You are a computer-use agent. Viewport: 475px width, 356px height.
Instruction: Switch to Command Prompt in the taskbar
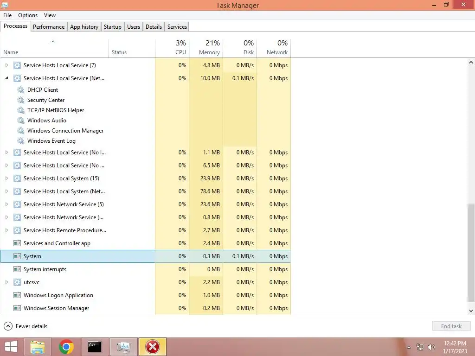click(95, 347)
